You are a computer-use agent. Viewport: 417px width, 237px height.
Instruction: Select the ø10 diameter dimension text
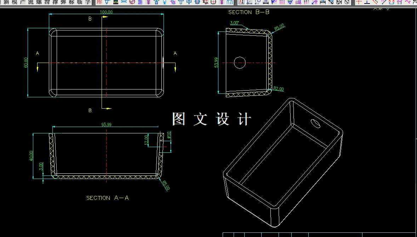click(x=168, y=135)
